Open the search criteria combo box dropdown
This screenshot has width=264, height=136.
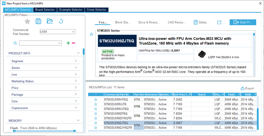[59, 43]
